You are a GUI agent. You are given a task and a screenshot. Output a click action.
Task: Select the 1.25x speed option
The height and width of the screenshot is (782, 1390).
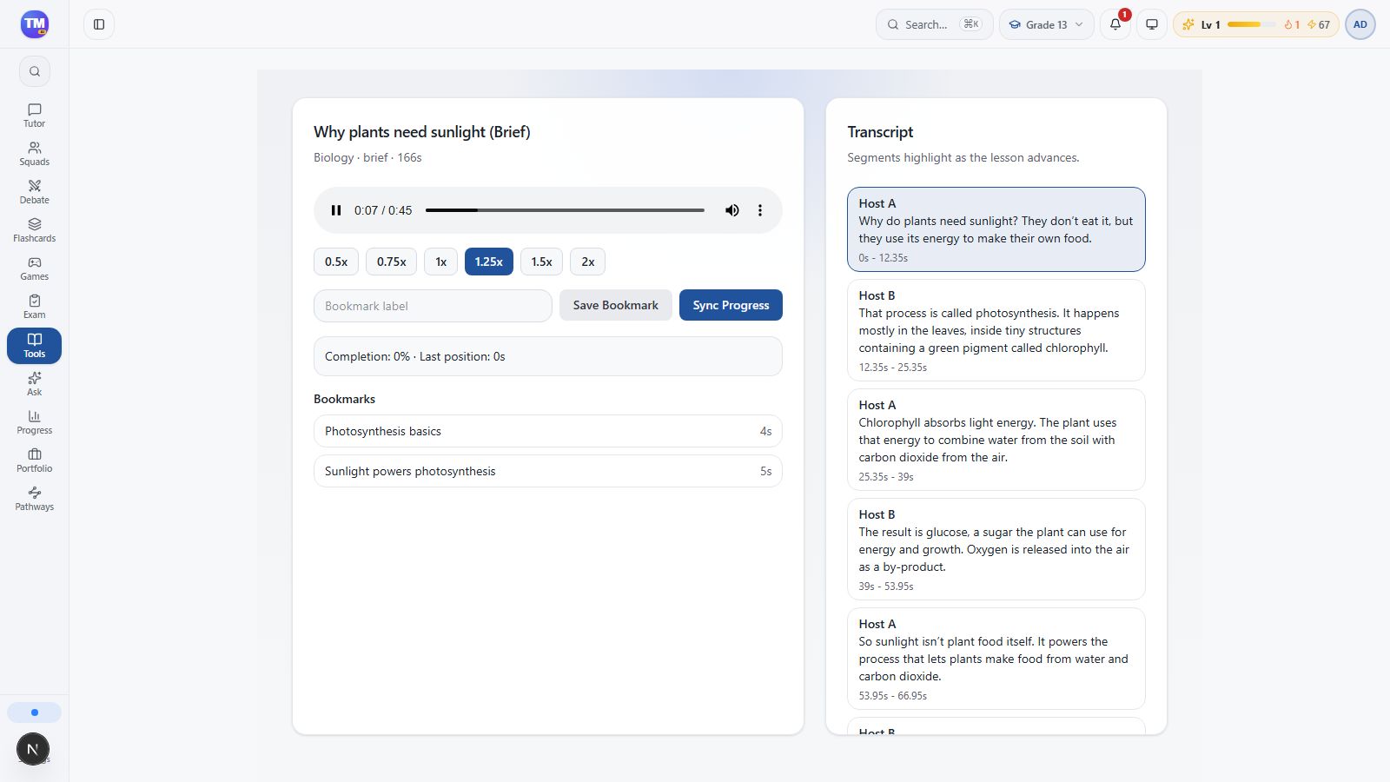click(x=489, y=262)
